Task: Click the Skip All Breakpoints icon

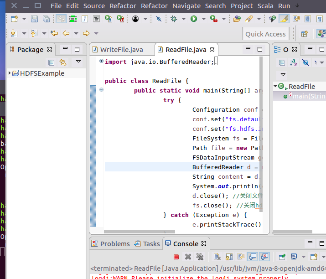Action: point(159,19)
